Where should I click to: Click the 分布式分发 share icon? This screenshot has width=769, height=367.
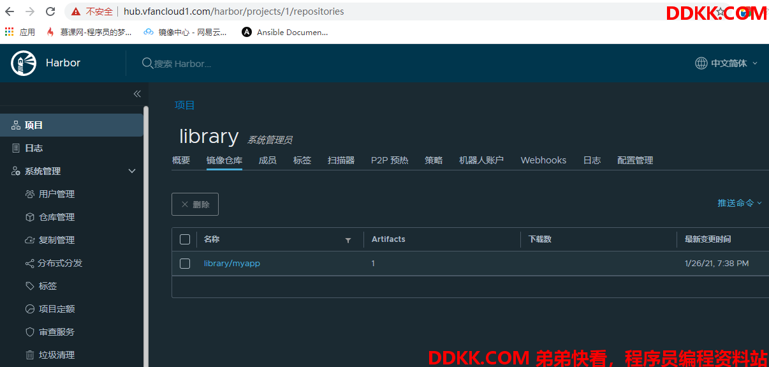[30, 263]
